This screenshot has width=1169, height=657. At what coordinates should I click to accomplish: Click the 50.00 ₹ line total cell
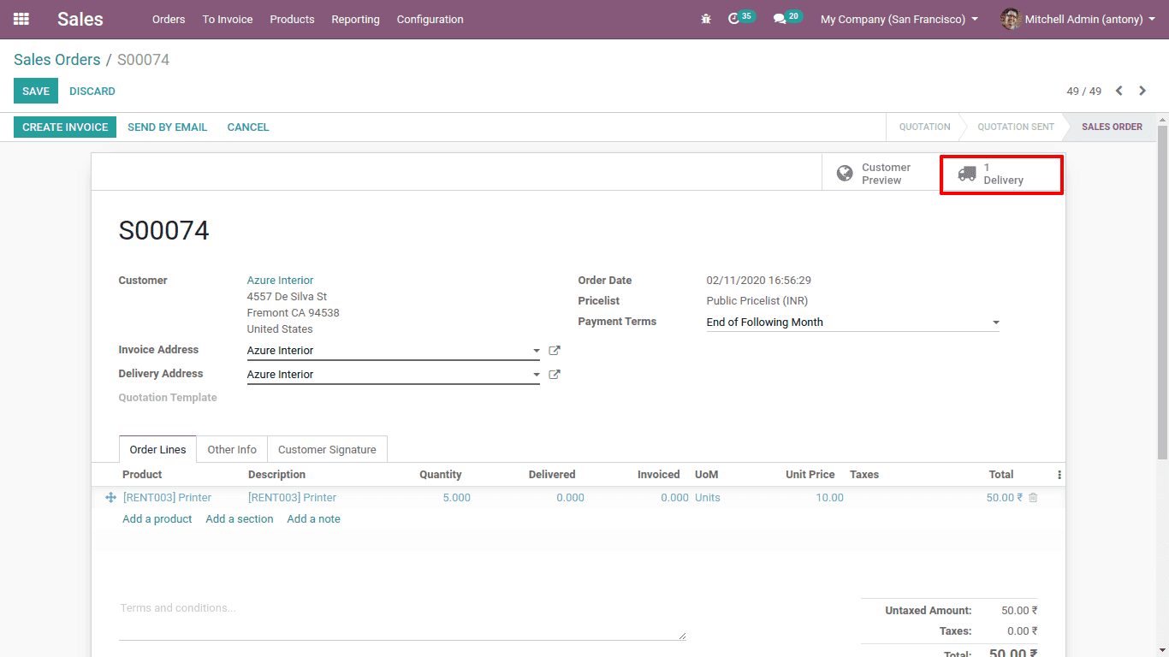coord(1004,498)
